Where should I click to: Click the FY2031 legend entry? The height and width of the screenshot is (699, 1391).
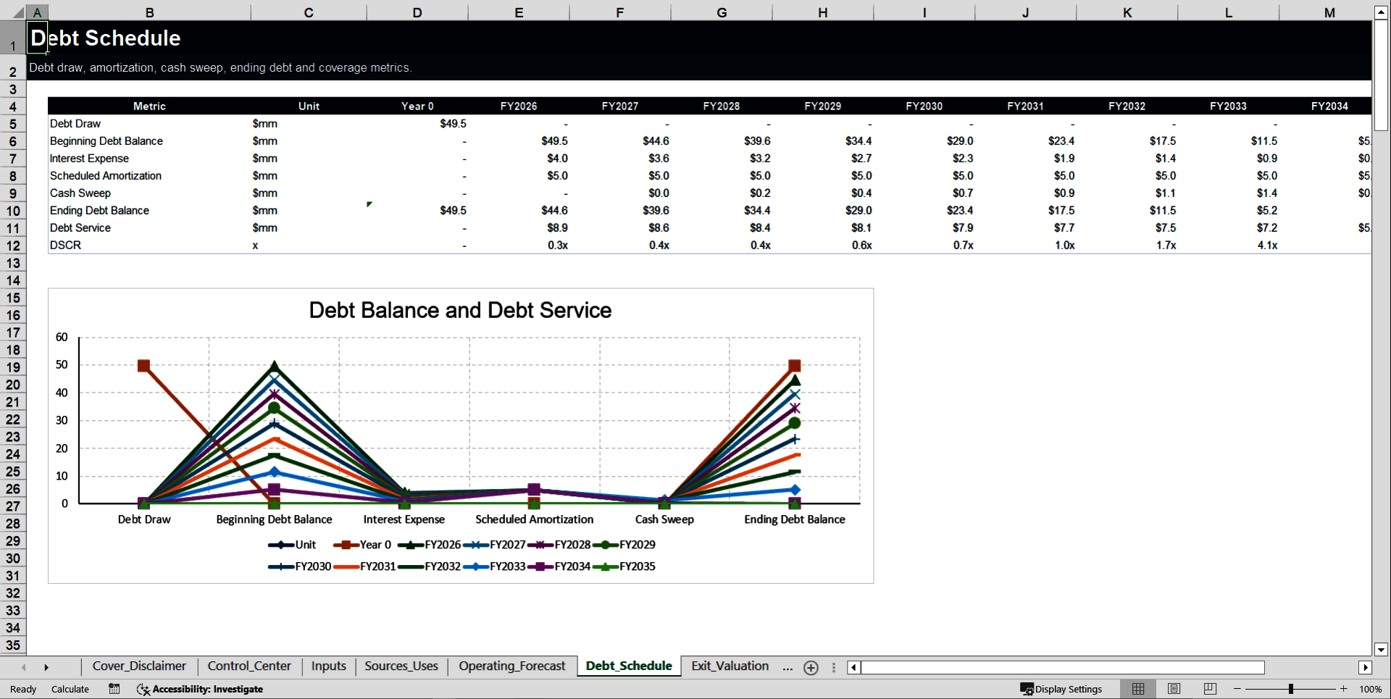(364, 566)
